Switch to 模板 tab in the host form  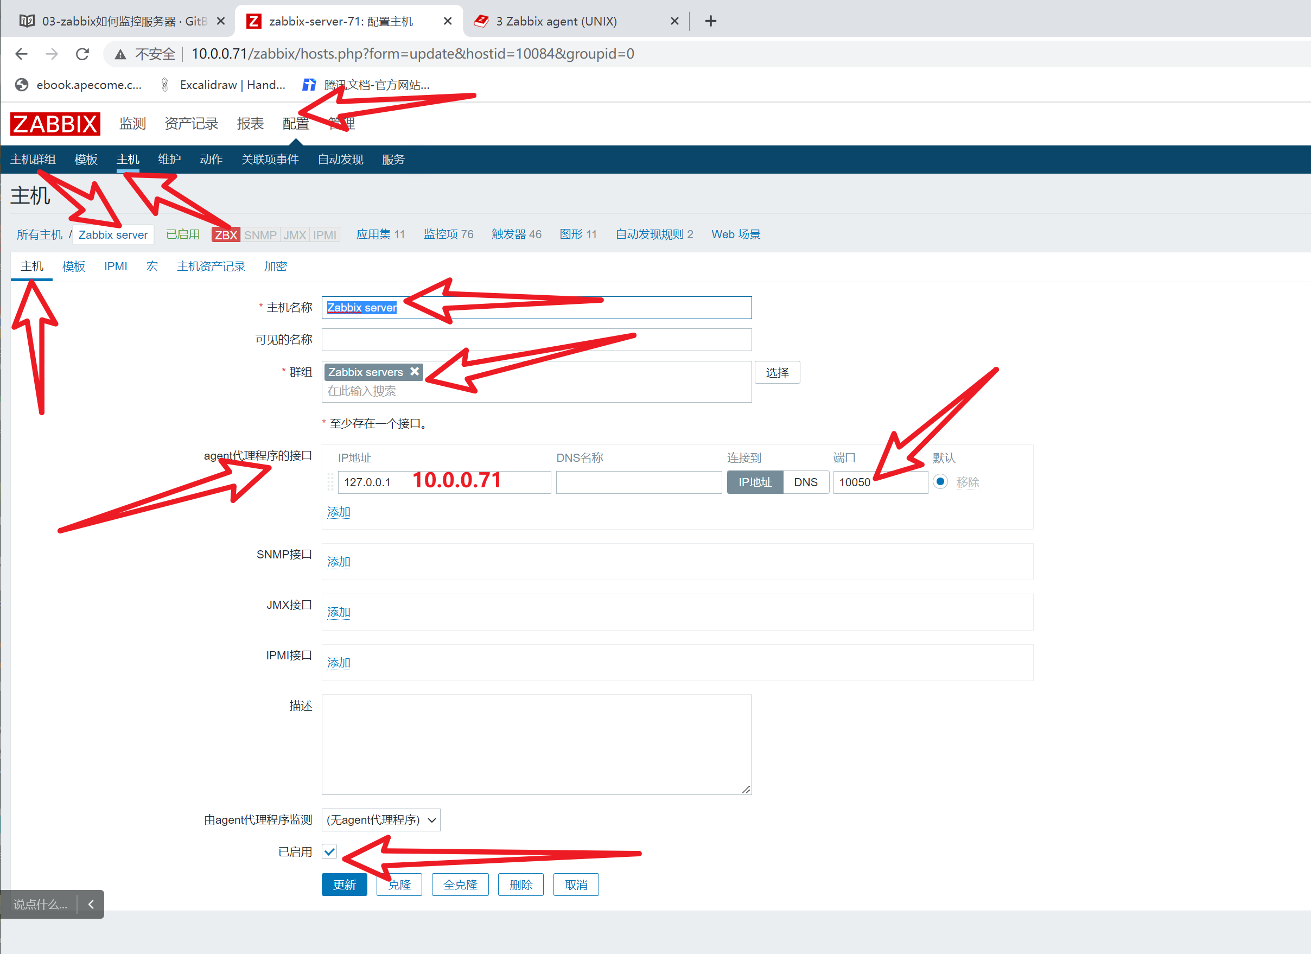click(x=74, y=266)
